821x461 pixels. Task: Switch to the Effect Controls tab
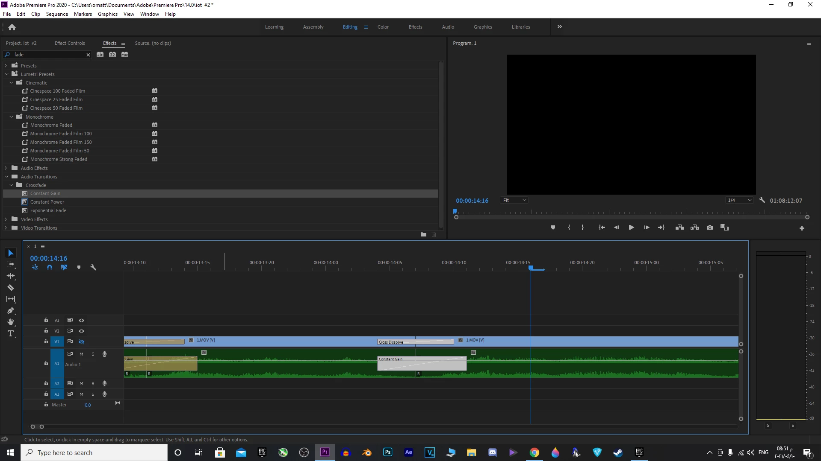point(70,43)
